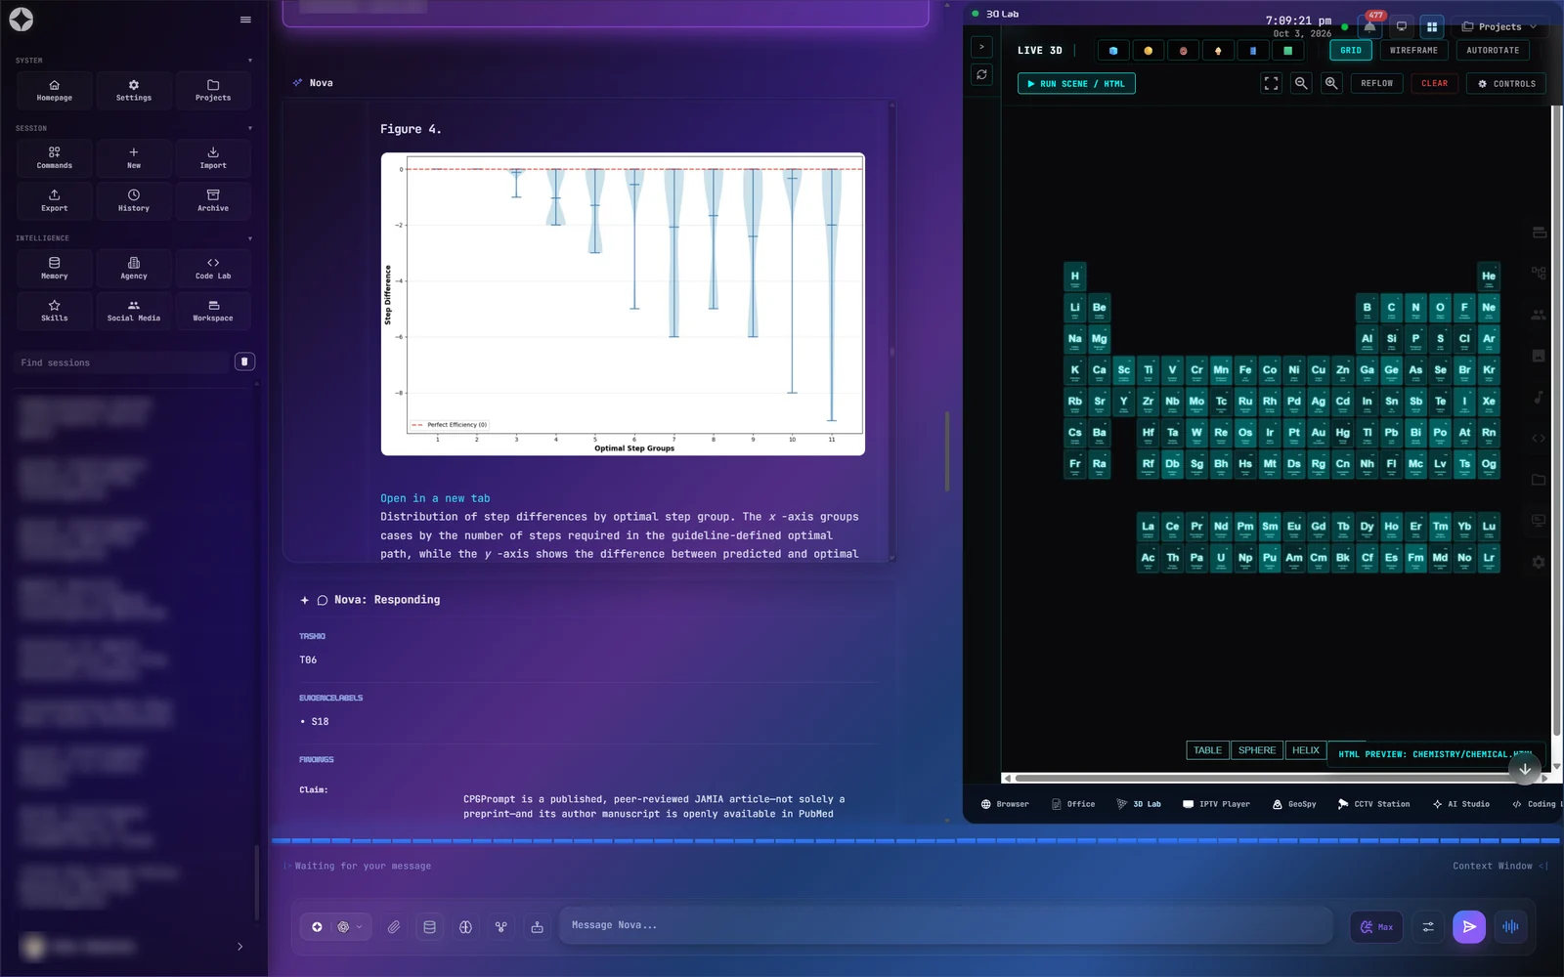Expand the 3D Lab side panel arrow
The height and width of the screenshot is (977, 1564).
[x=981, y=47]
